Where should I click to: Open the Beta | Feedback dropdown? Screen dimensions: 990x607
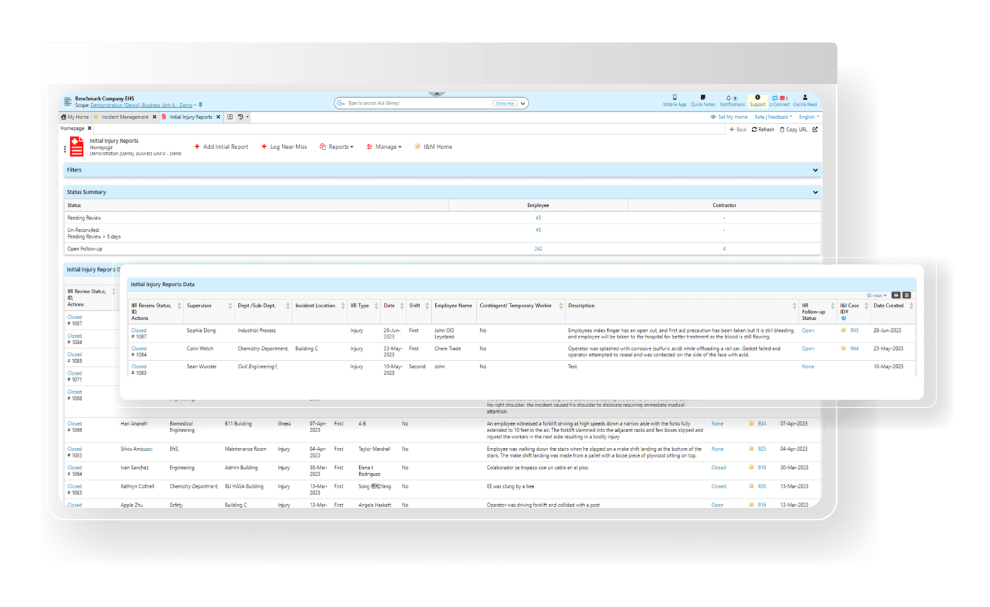pyautogui.click(x=773, y=117)
